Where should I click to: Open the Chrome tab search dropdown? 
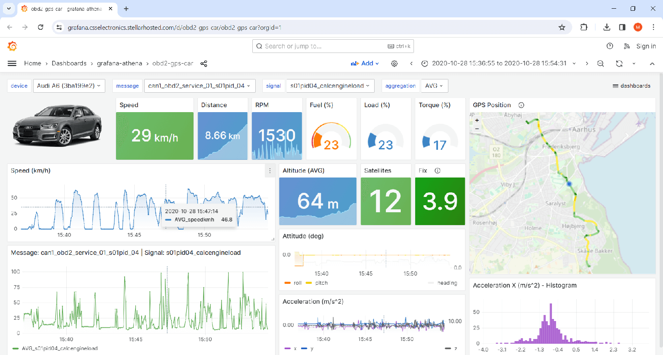tap(9, 8)
